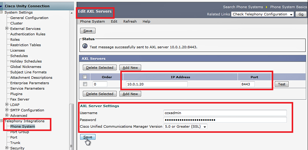
Task: Collapse the Cisco Unity Connection header arrow
Action: pyautogui.click(x=1, y=6)
